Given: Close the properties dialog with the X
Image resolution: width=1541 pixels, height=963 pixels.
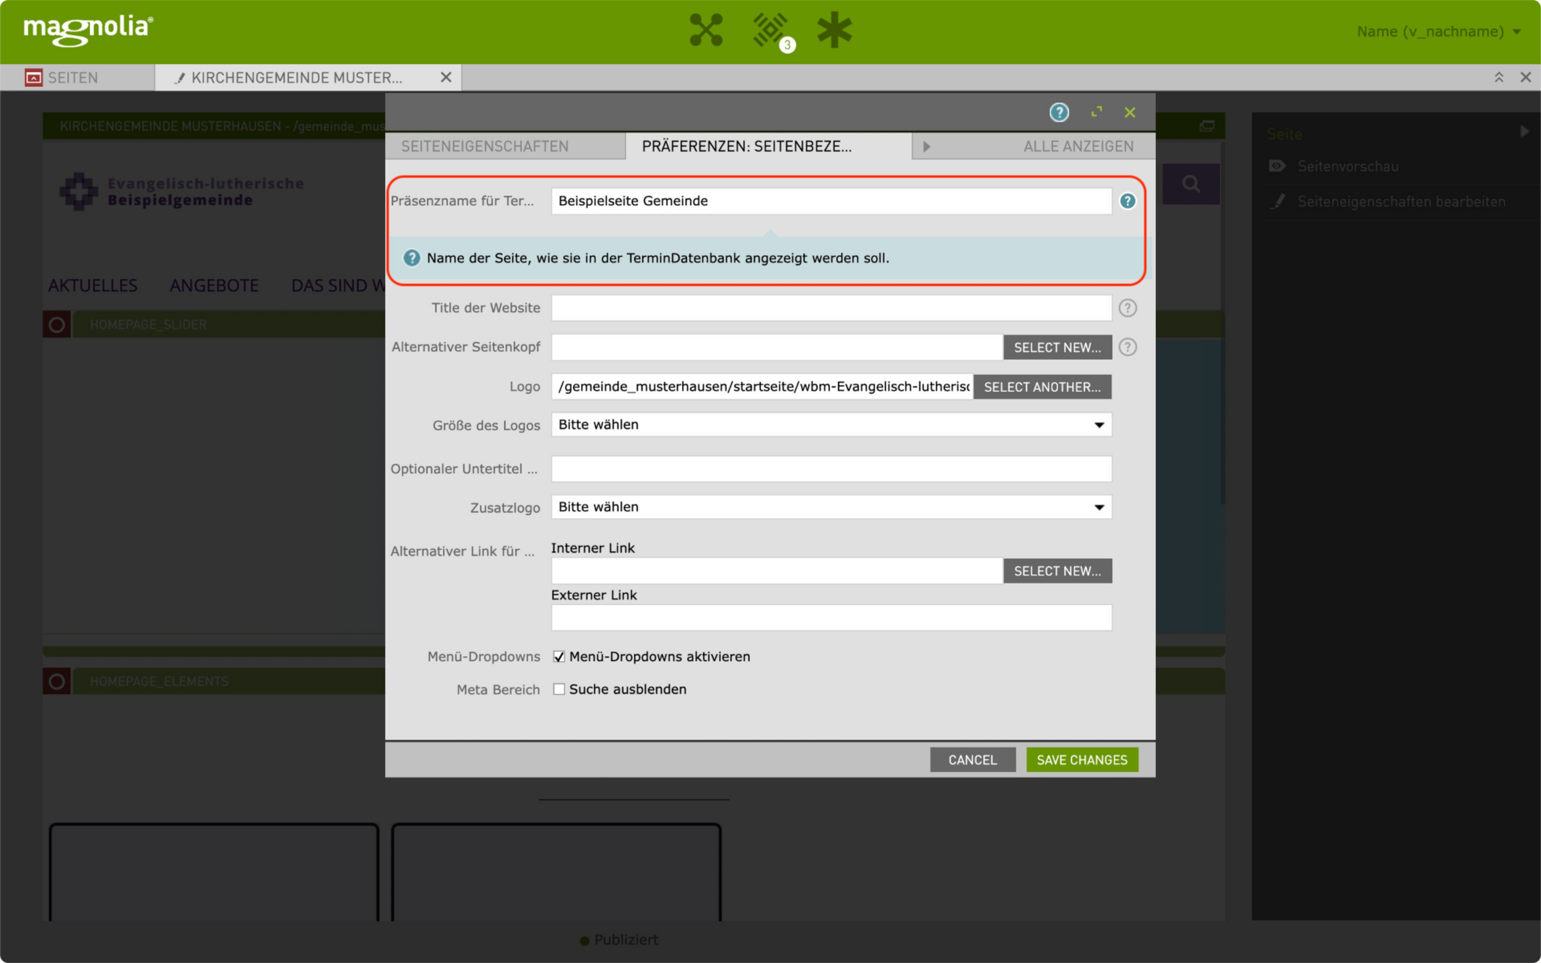Looking at the screenshot, I should (x=1130, y=113).
